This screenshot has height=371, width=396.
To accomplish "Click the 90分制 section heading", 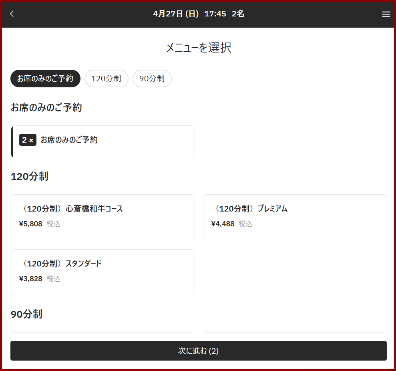I will pos(26,315).
